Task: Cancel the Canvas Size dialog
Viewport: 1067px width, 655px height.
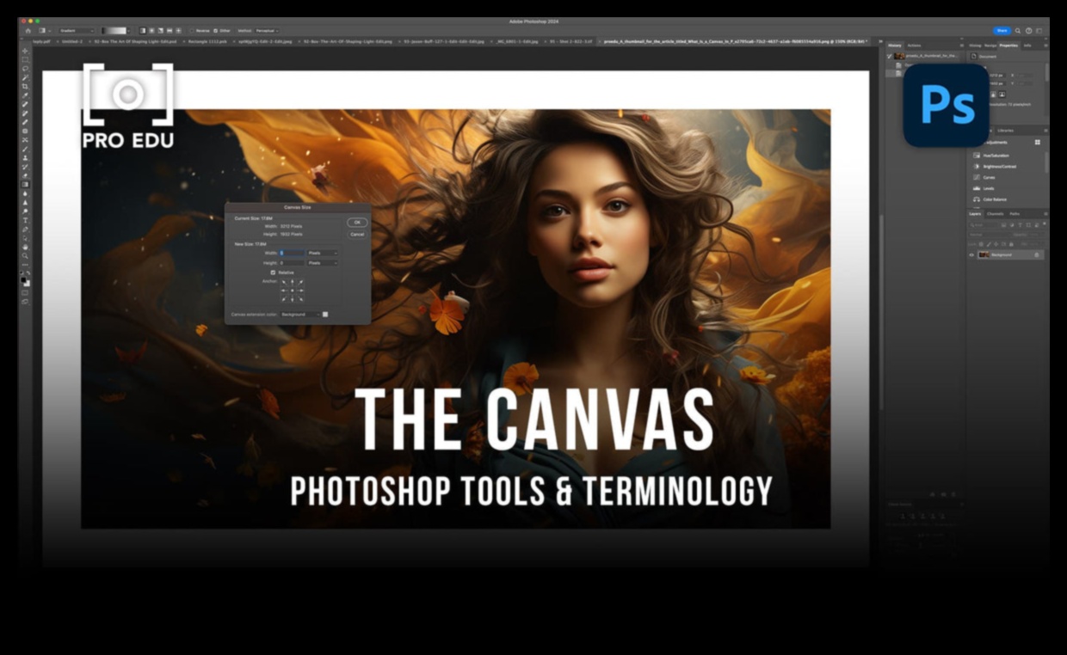Action: tap(357, 235)
